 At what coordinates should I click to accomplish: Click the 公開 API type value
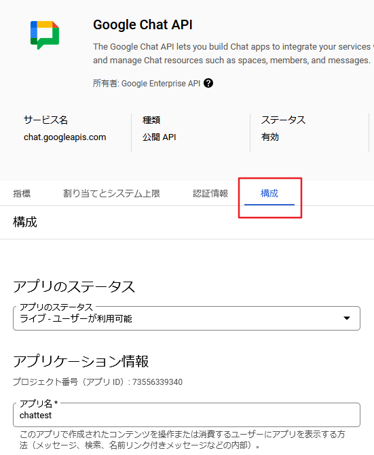tap(159, 137)
